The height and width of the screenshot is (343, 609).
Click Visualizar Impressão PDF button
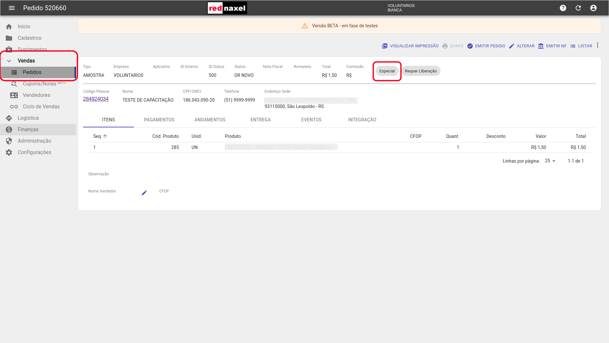coord(410,46)
